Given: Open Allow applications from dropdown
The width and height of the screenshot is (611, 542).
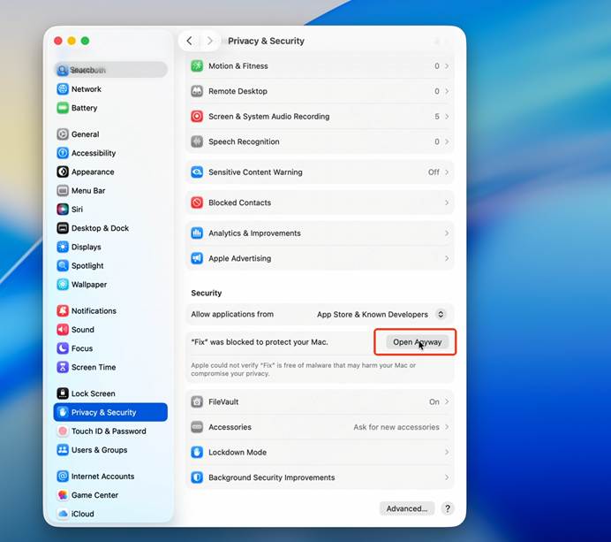Looking at the screenshot, I should pos(441,314).
